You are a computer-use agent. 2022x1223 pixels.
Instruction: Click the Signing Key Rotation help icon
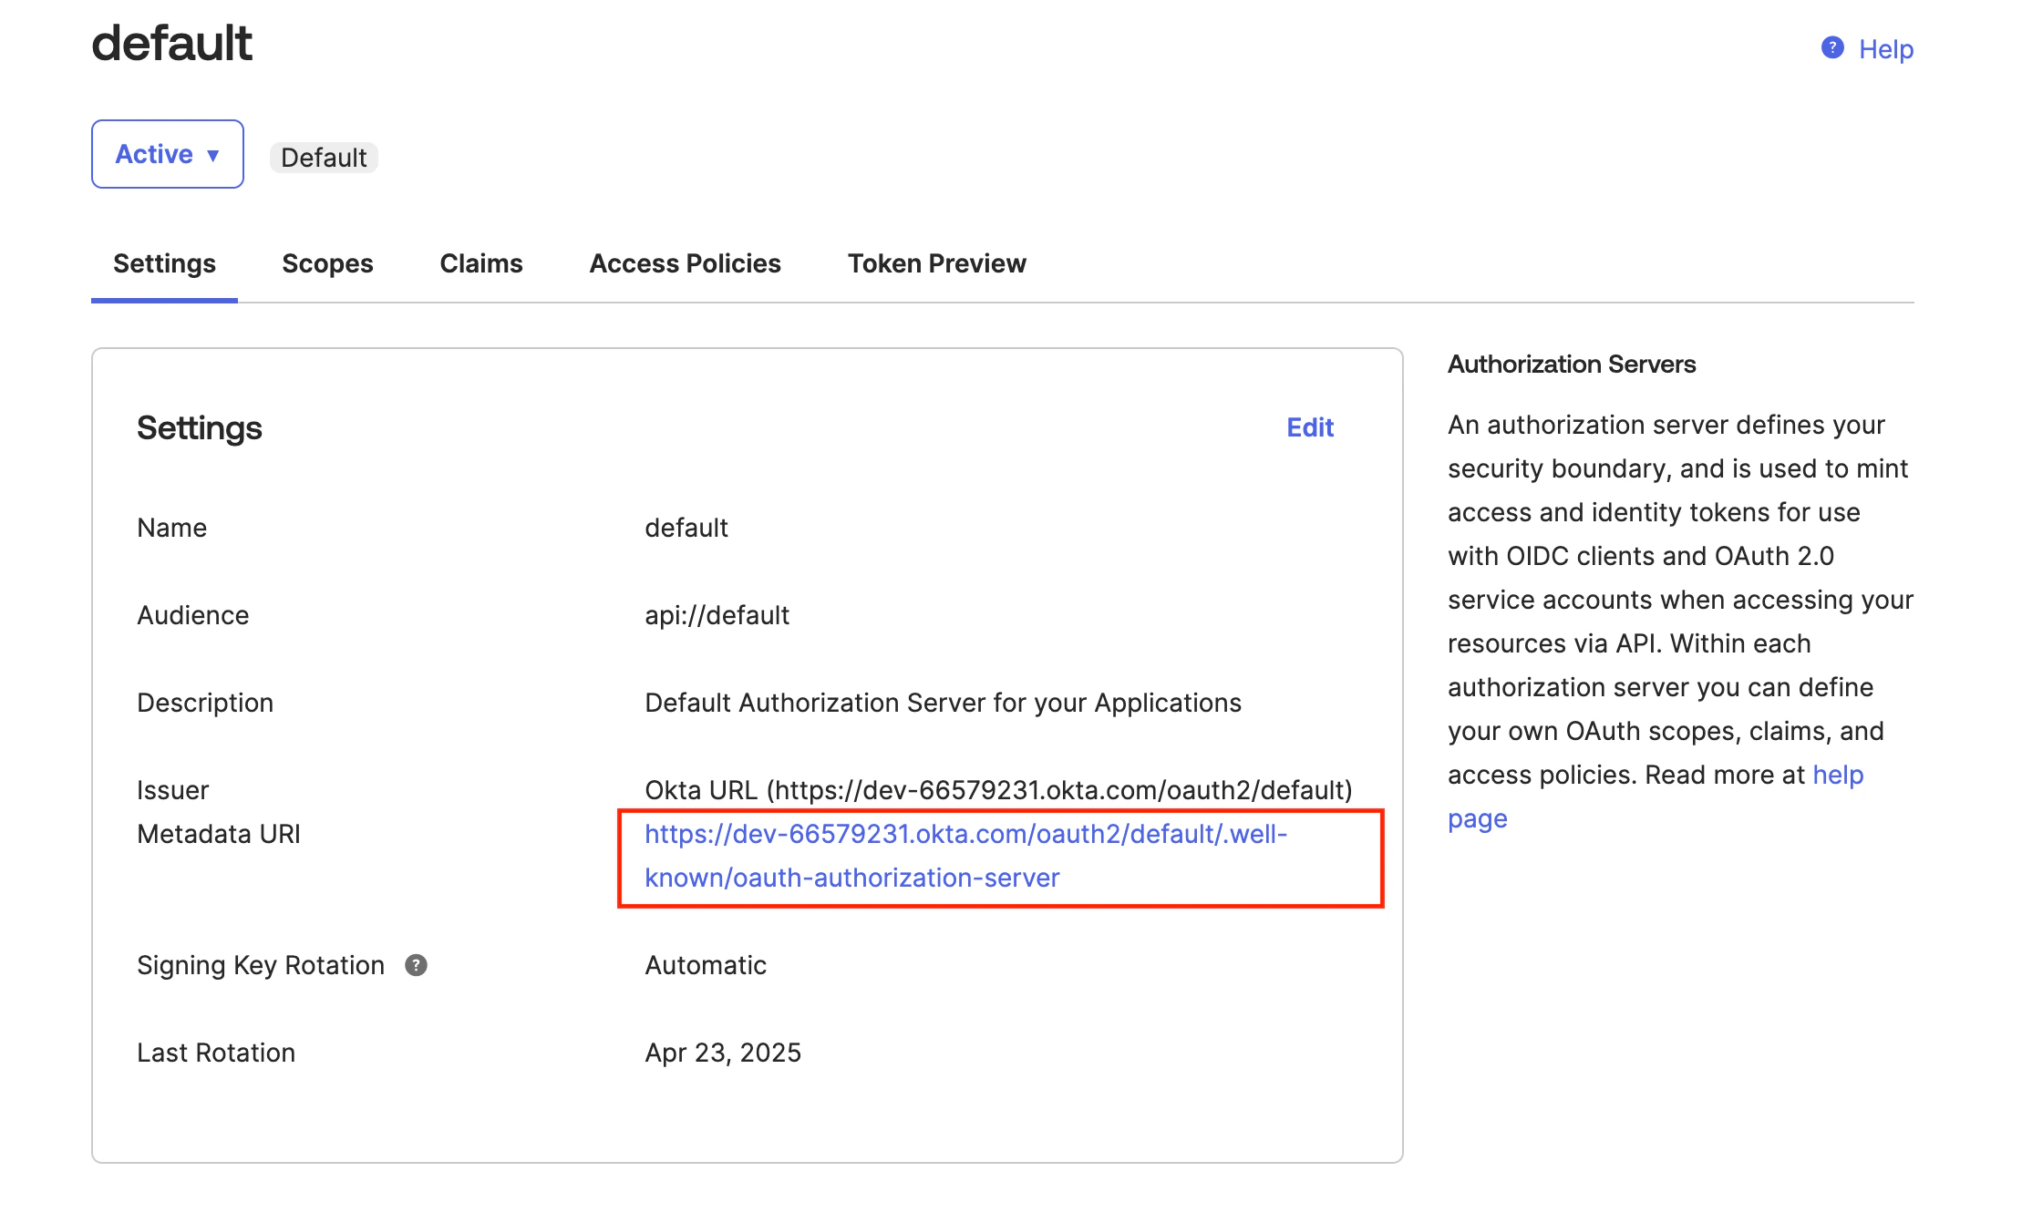pyautogui.click(x=417, y=965)
